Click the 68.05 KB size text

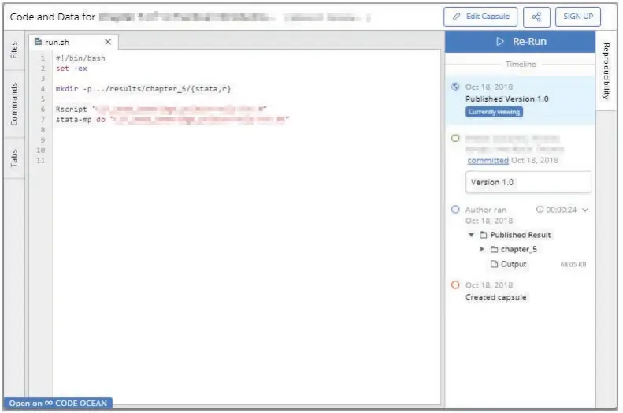(x=573, y=264)
